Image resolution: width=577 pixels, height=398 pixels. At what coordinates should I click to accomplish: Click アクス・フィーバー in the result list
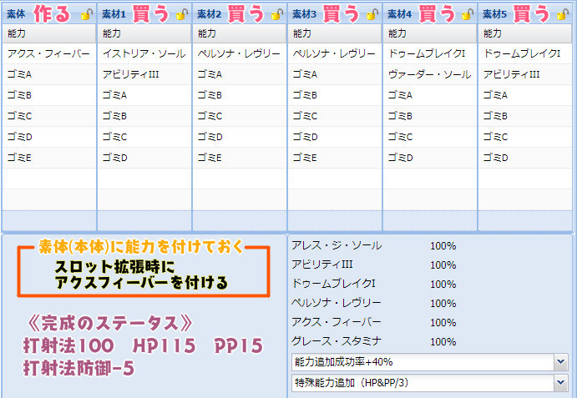[x=337, y=322]
